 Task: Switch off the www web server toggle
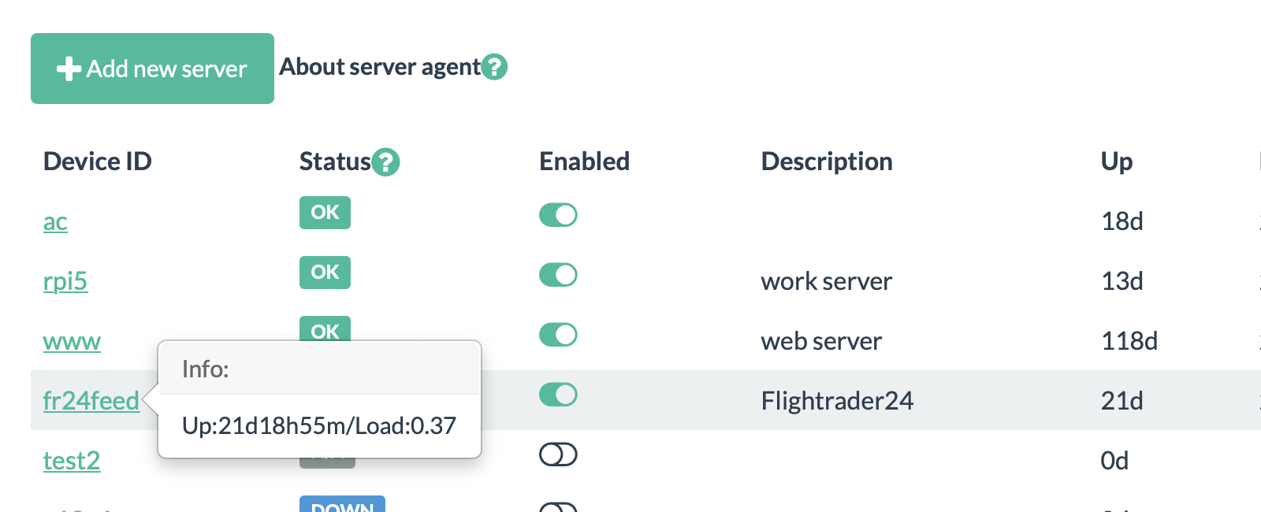(558, 335)
